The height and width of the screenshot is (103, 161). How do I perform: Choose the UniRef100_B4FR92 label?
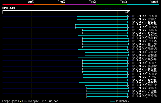point(144,33)
